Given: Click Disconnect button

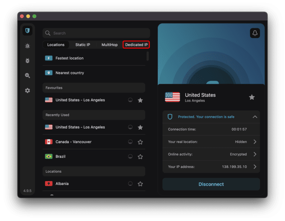Looking at the screenshot, I should tap(211, 184).
